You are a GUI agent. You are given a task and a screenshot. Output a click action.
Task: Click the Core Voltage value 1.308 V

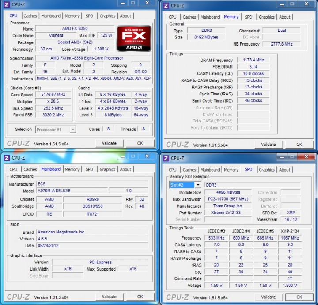pyautogui.click(x=101, y=49)
